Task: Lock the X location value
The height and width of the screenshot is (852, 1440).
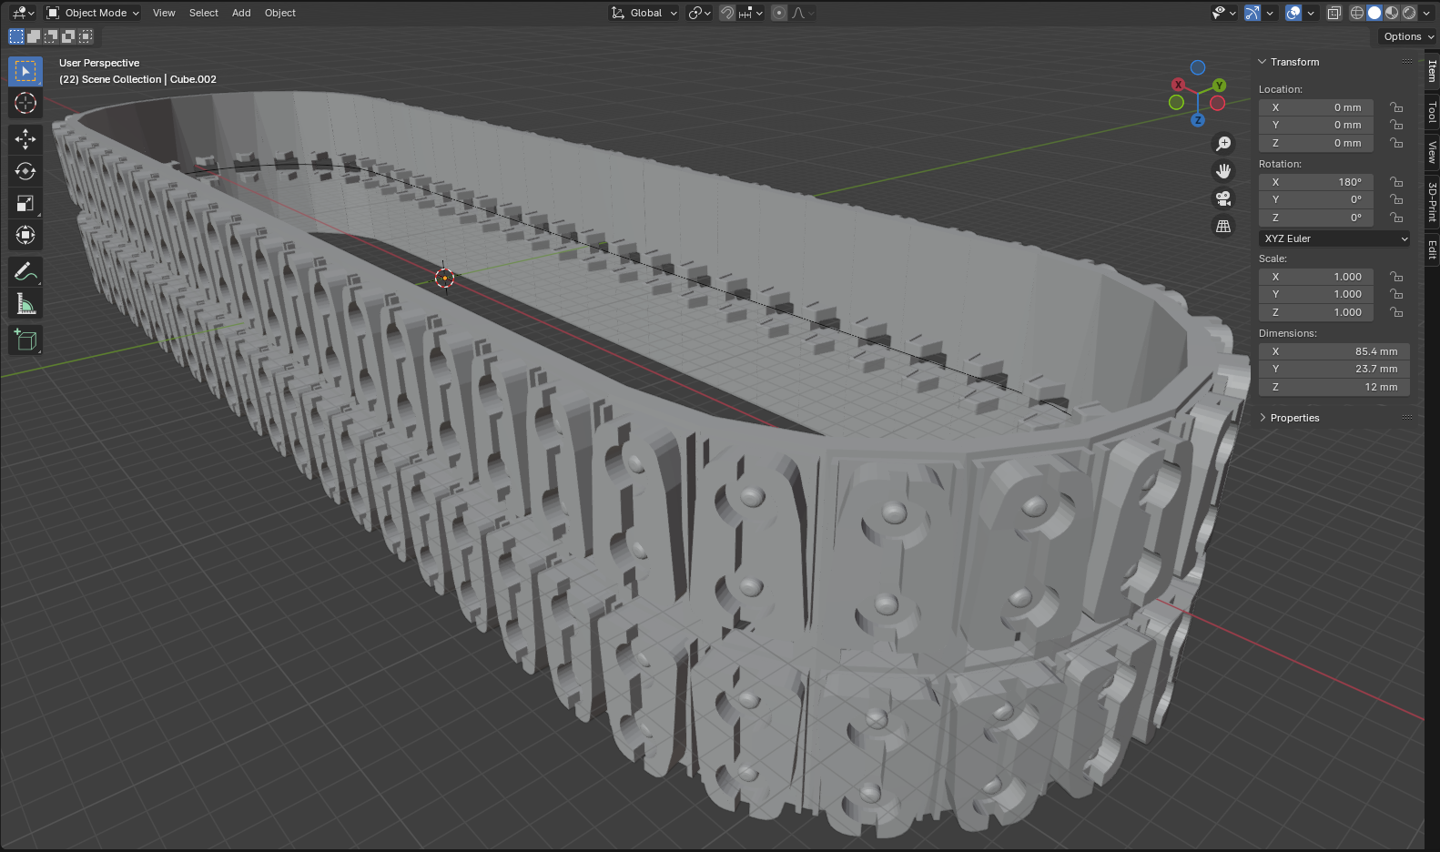Action: tap(1396, 107)
